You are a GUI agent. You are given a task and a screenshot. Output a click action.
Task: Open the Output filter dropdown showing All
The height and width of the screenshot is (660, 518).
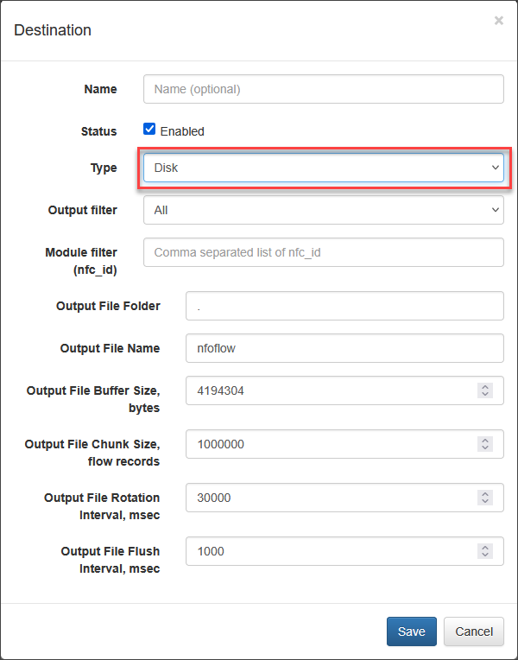tap(323, 210)
